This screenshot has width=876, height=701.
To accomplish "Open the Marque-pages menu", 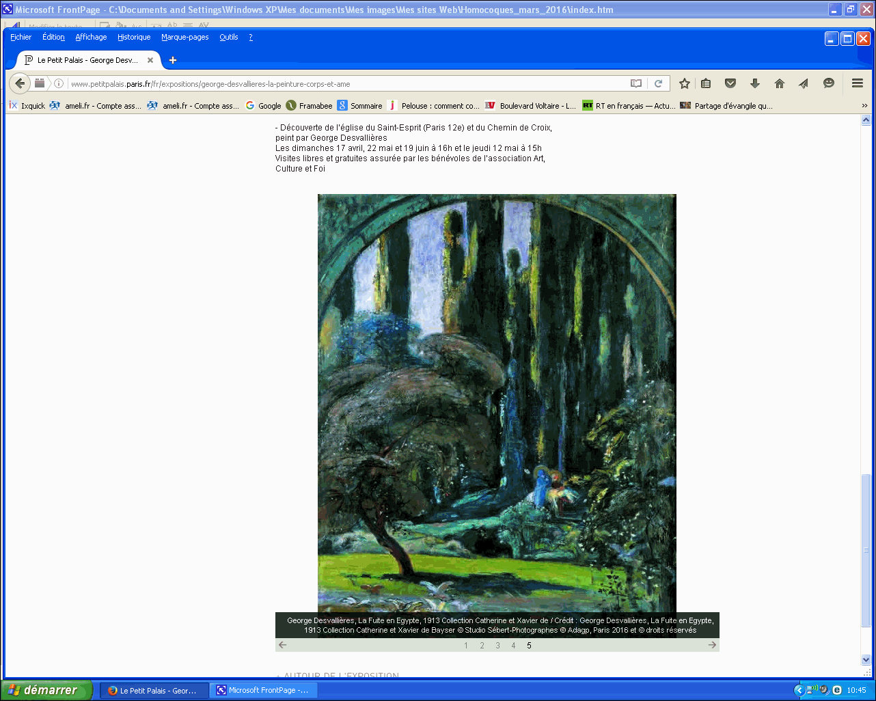I will 185,37.
